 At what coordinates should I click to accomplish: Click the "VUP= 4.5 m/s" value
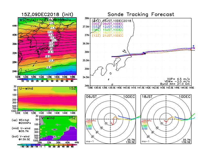pos(178,79)
